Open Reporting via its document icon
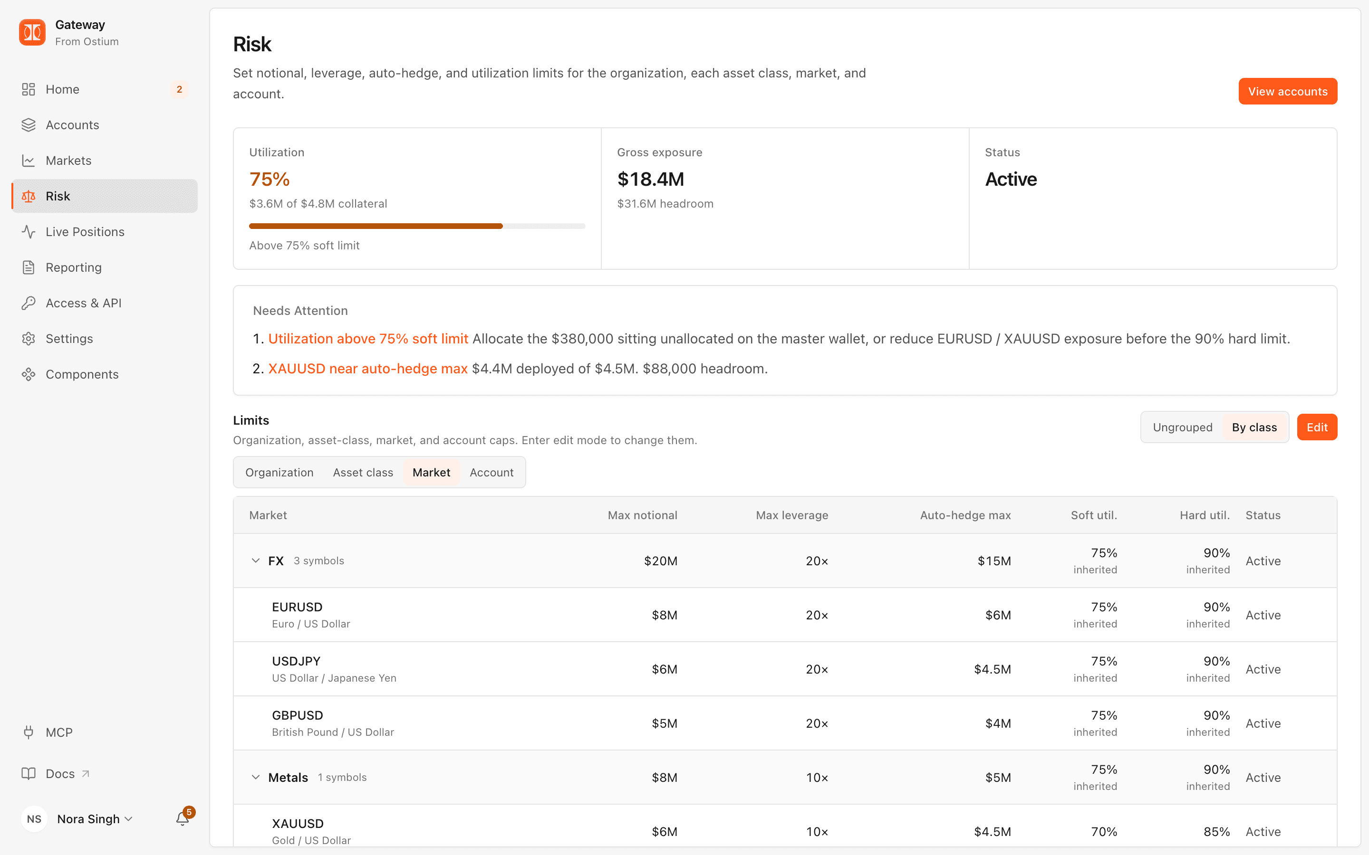This screenshot has height=855, width=1369. 29,267
